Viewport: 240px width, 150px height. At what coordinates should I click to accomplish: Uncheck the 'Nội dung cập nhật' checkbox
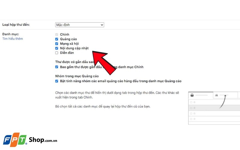(57, 48)
